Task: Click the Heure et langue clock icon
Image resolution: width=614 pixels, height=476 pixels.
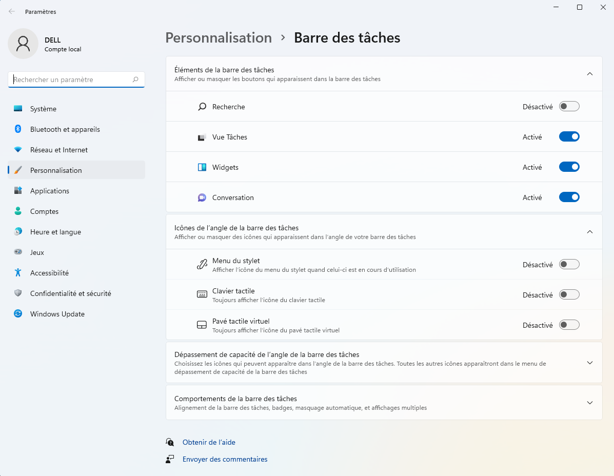Action: [18, 232]
